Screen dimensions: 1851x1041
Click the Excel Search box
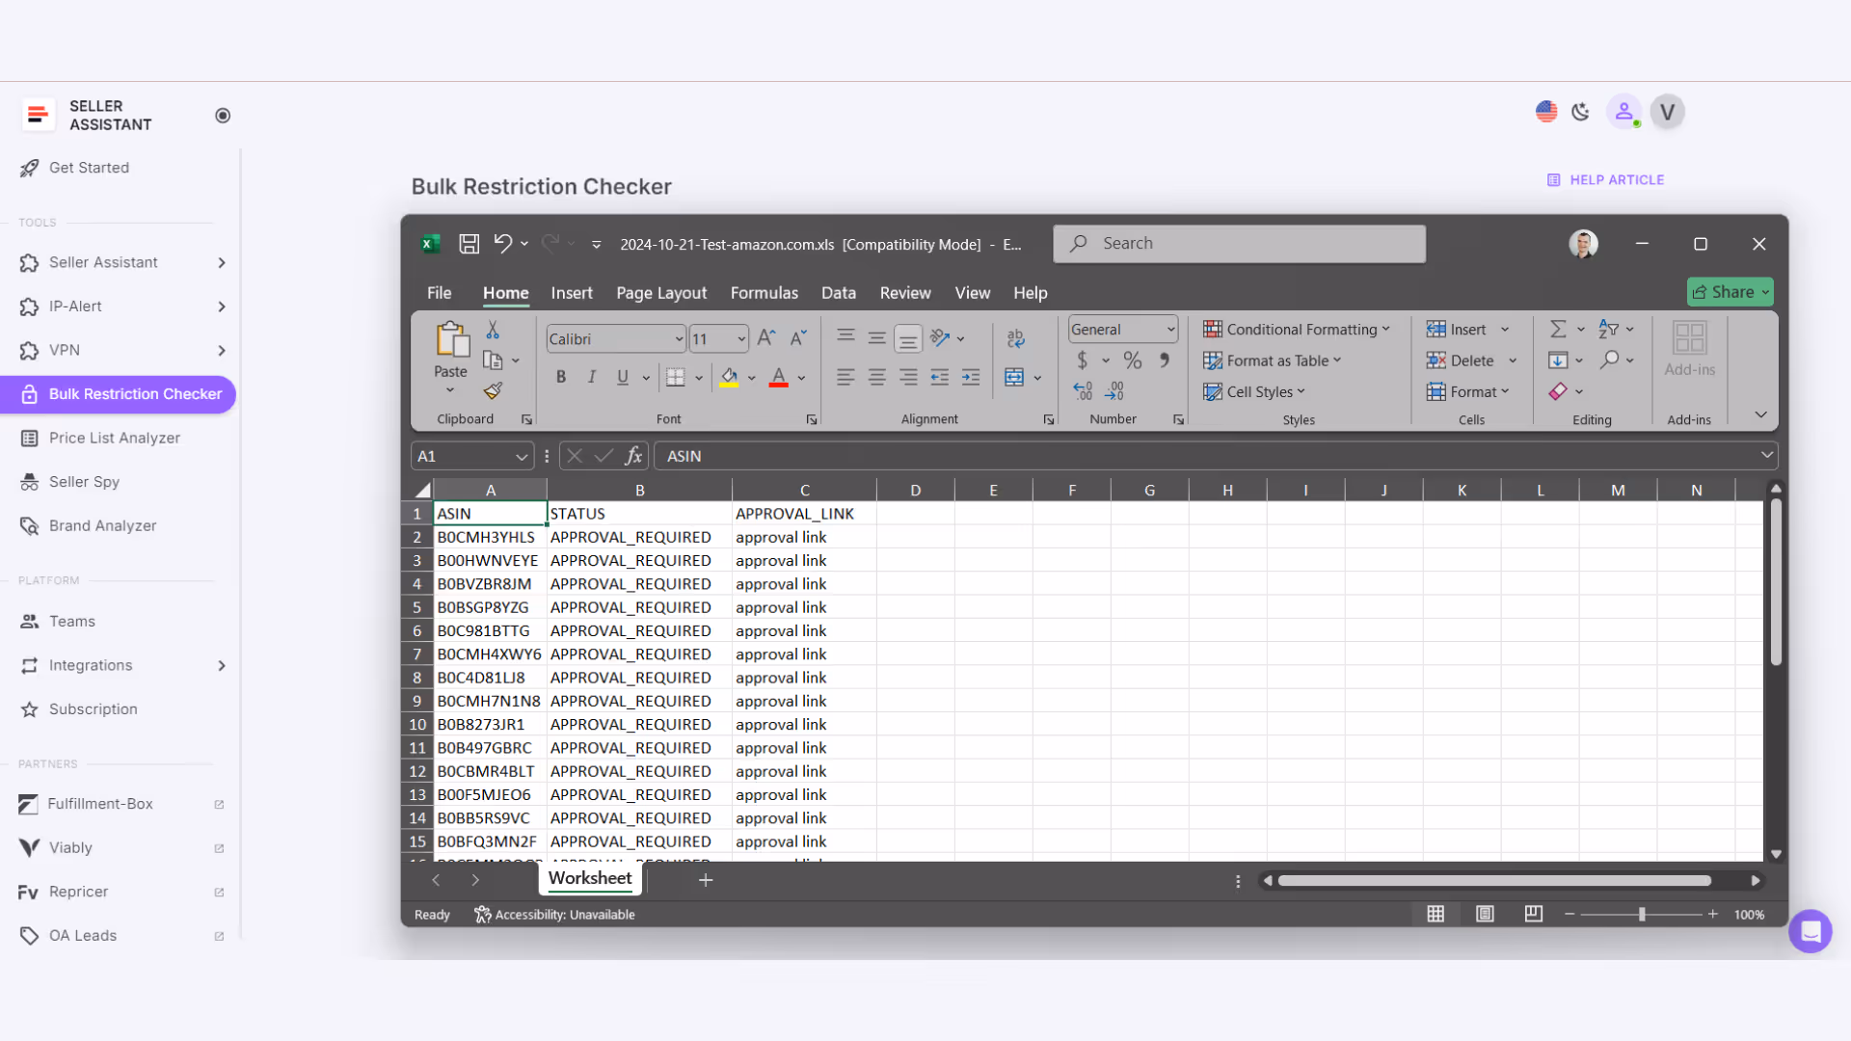[x=1239, y=244]
